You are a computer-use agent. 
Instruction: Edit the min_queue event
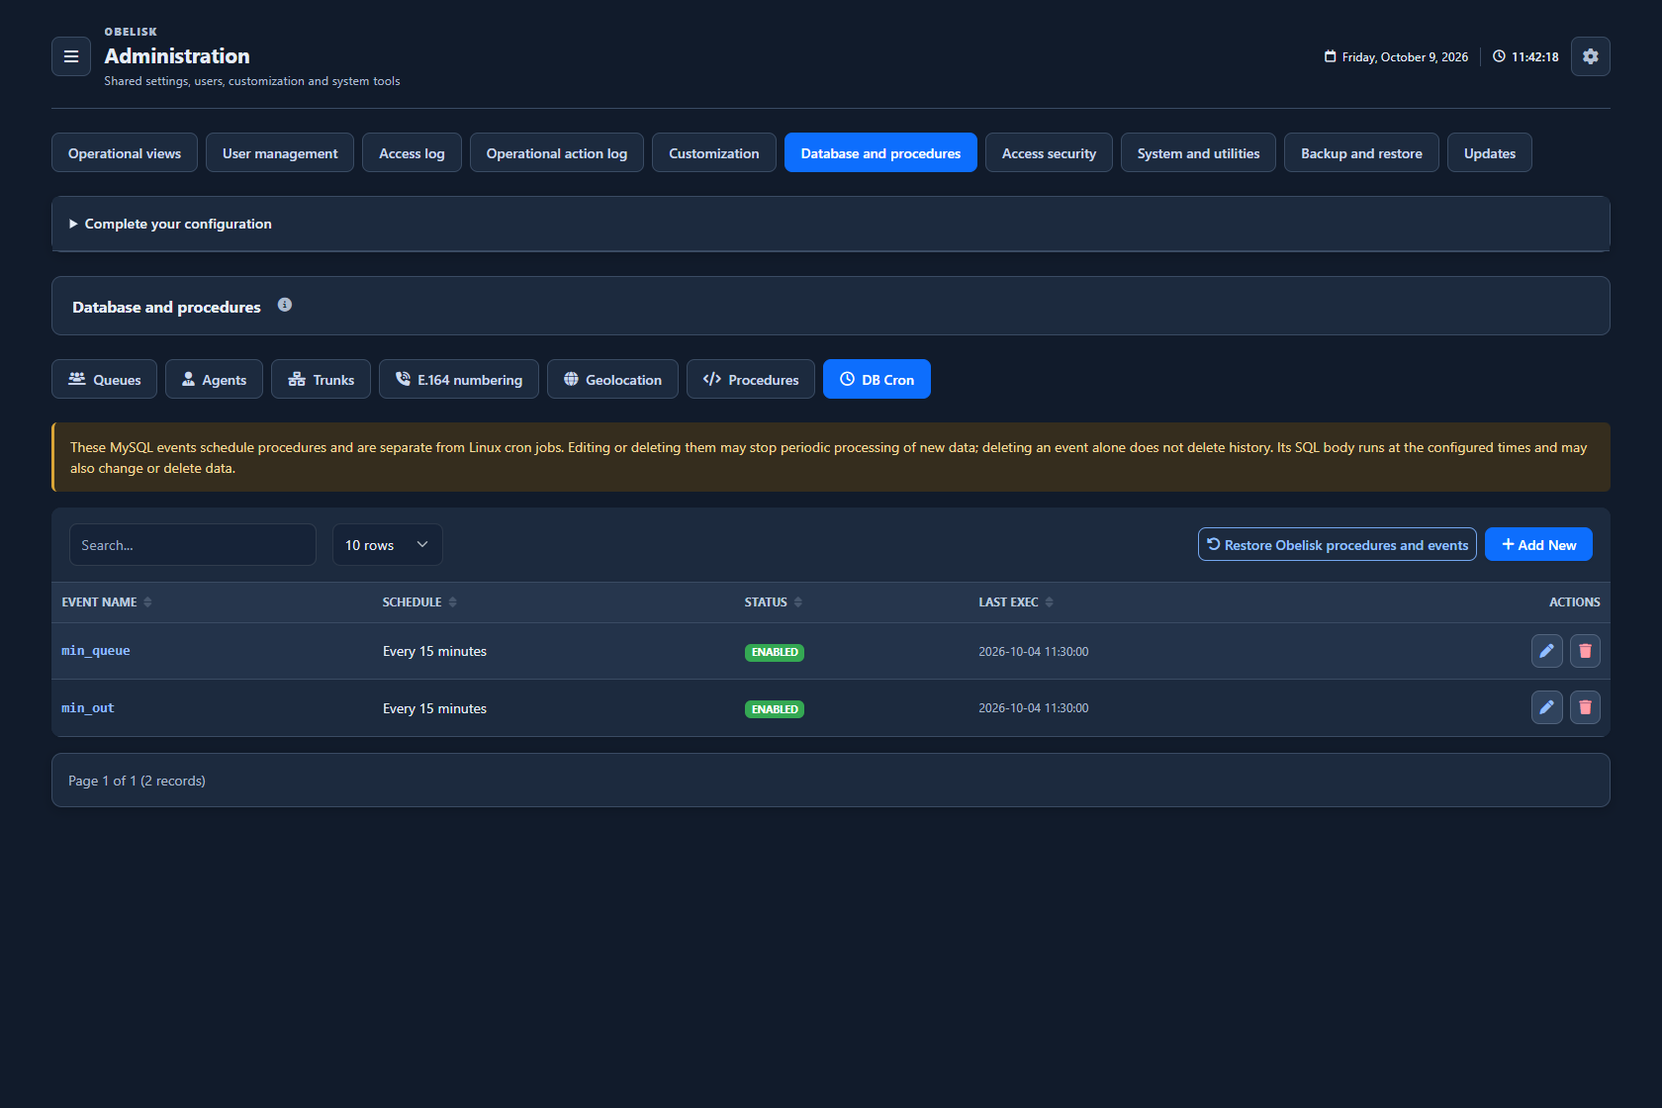coord(1546,651)
